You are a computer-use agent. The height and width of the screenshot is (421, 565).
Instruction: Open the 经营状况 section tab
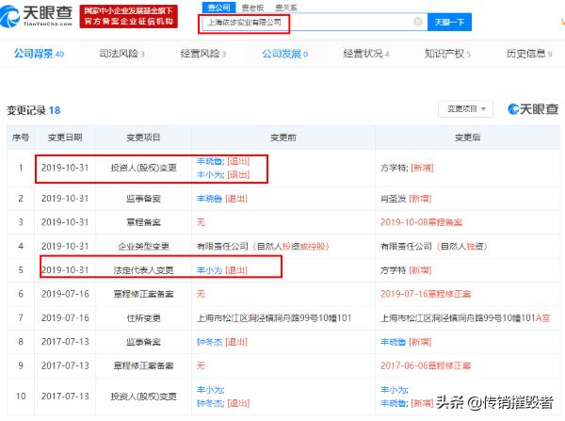pos(366,54)
